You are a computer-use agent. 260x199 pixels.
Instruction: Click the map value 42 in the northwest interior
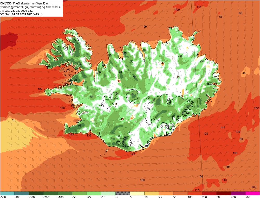click(119, 81)
